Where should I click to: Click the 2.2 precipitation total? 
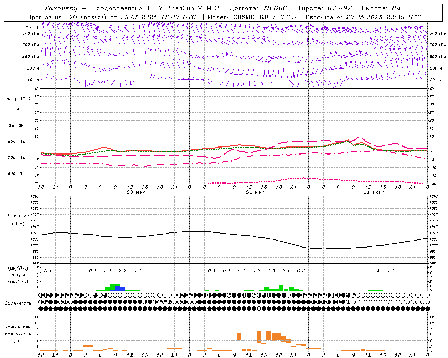[122, 271]
